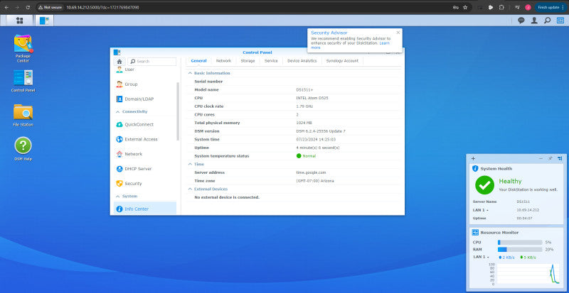Screen dimensions: 569x293
Task: Add a widget with plus icon
Action: coord(473,158)
